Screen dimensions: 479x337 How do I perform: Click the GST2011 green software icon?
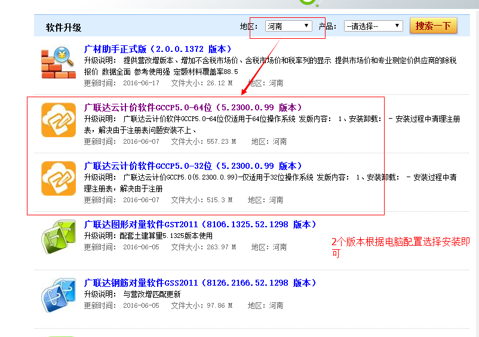tap(59, 237)
